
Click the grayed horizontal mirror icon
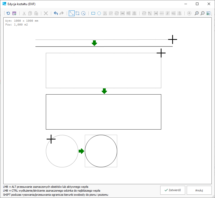[134, 13]
